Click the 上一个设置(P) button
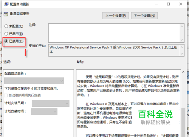Viewport: 189px width, 137px height. point(115,16)
